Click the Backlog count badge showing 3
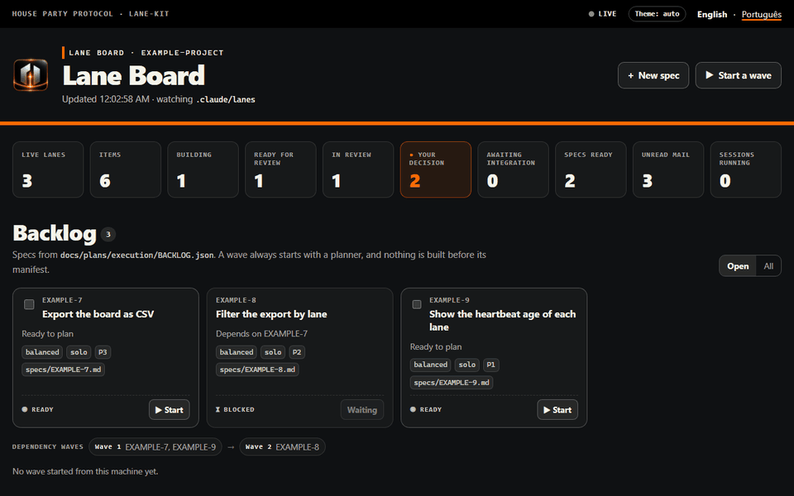 108,234
